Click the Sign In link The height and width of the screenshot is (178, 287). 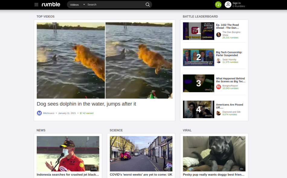click(x=238, y=3)
